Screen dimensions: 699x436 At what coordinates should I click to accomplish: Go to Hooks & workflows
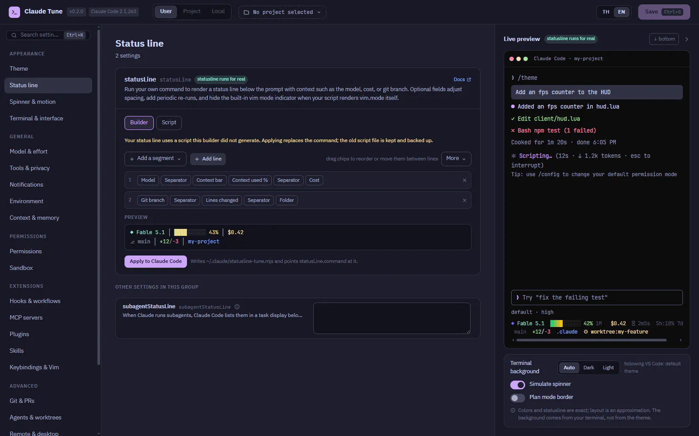coord(48,301)
